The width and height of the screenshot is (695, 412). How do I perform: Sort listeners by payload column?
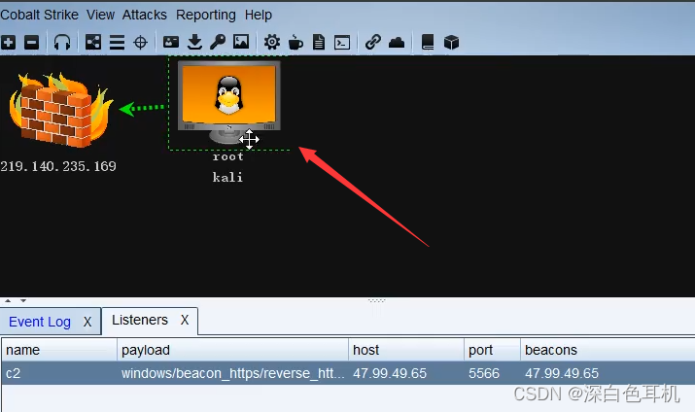(x=232, y=350)
